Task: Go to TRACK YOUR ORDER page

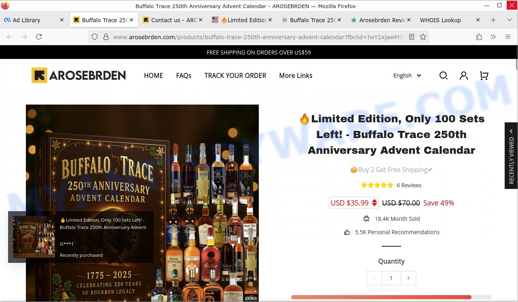Action: pyautogui.click(x=235, y=75)
